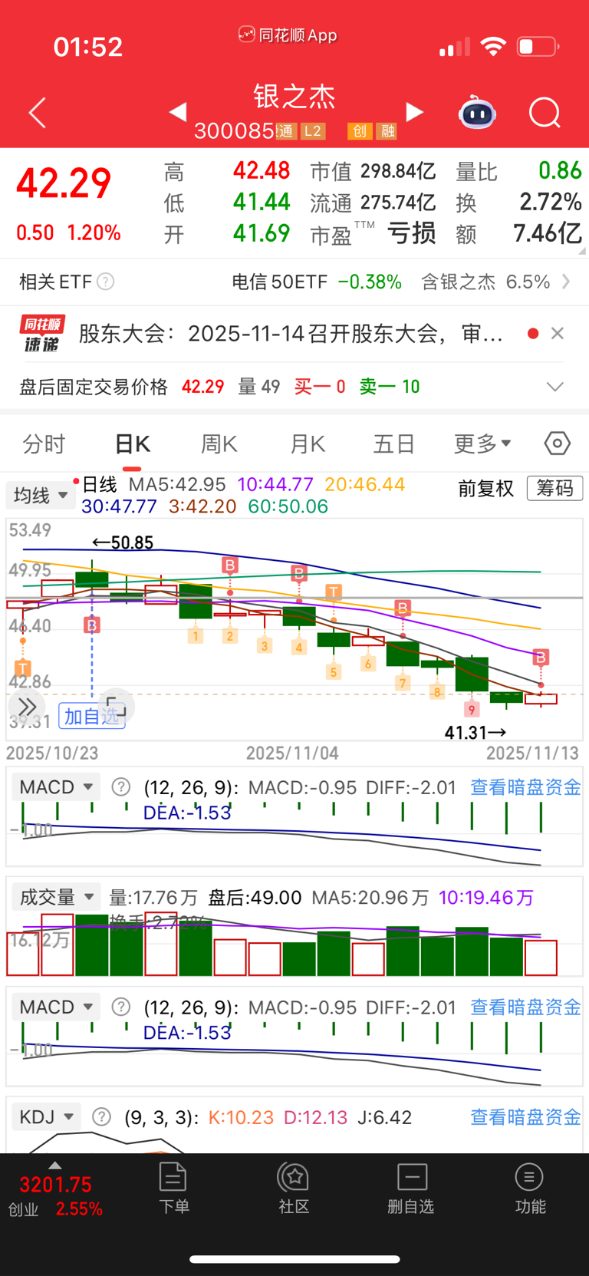Tap the 买一 0 quote
The height and width of the screenshot is (1276, 589).
point(320,387)
